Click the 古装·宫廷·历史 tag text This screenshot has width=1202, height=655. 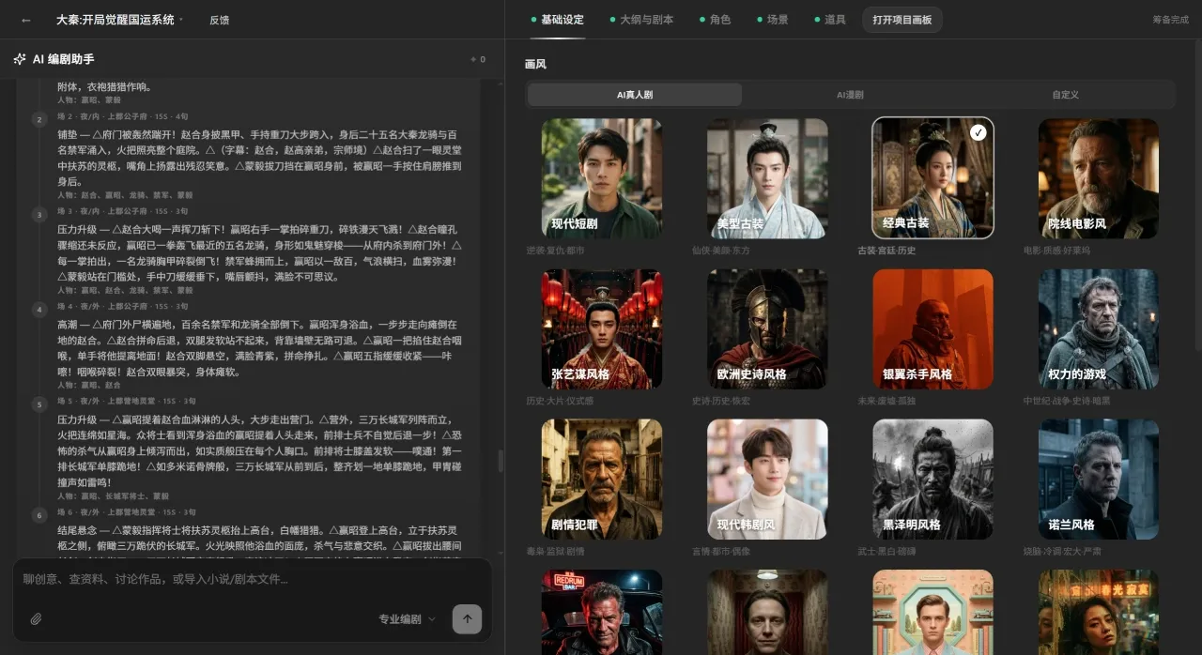coord(886,251)
